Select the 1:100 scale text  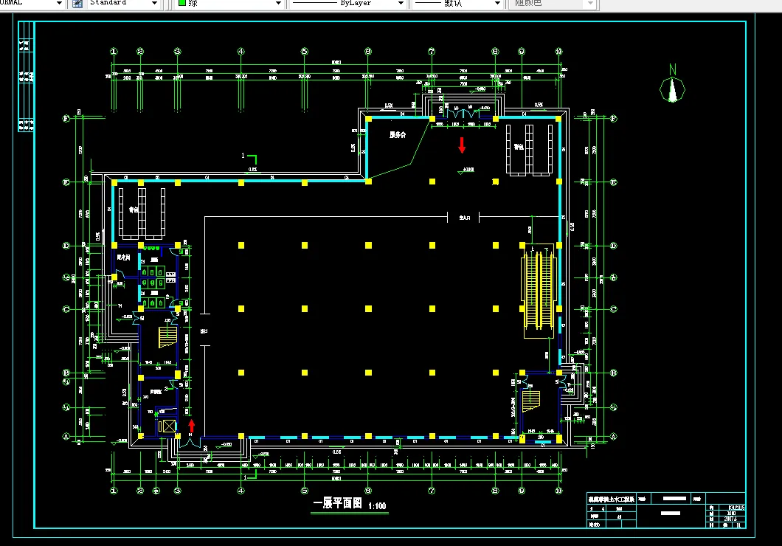tap(377, 505)
